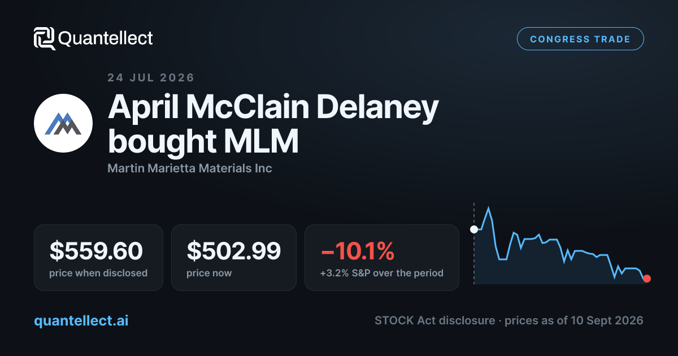Viewport: 678px width, 356px height.
Task: Click the Martin Marietta Materials Inc subtitle
Action: [x=190, y=168]
